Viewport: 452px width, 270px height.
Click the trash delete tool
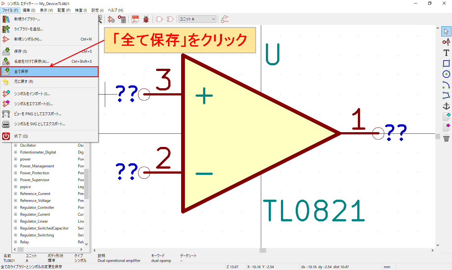pyautogui.click(x=447, y=138)
